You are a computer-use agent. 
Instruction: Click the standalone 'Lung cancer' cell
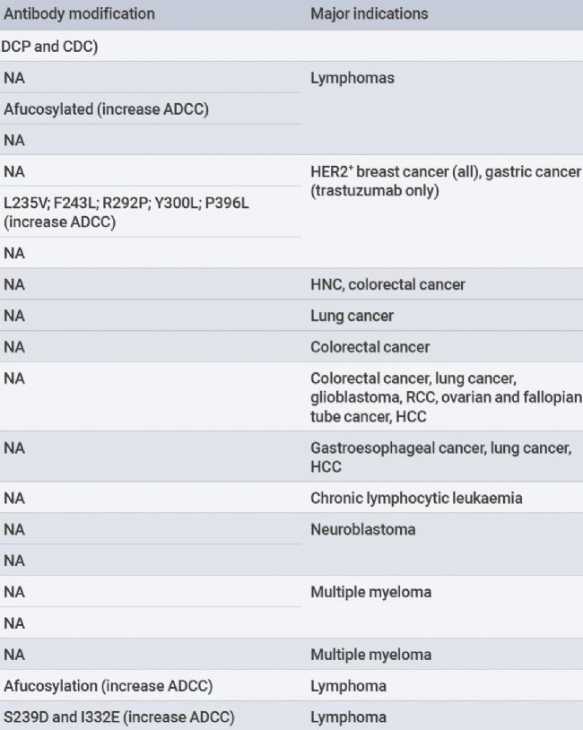point(352,316)
